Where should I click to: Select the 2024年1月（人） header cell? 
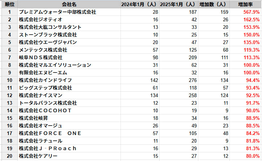coord(140,4)
